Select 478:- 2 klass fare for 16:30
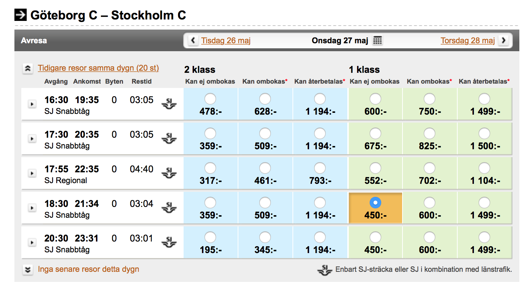 pyautogui.click(x=210, y=99)
